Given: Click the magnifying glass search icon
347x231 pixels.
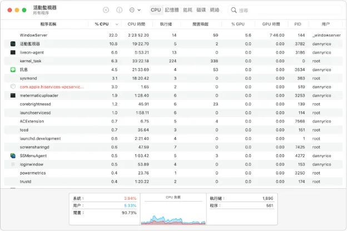Looking at the screenshot, I should pyautogui.click(x=234, y=10).
